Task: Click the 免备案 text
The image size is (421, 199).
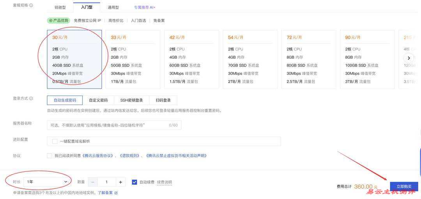Action: pos(159,20)
